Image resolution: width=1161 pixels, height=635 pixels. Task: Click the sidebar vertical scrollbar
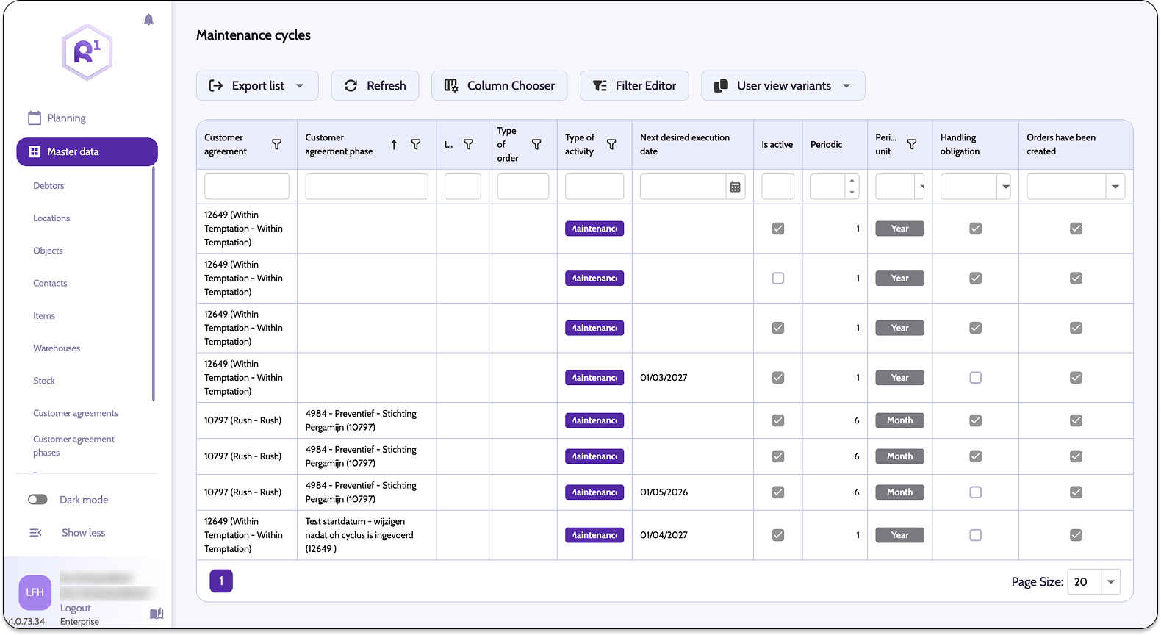tap(154, 284)
